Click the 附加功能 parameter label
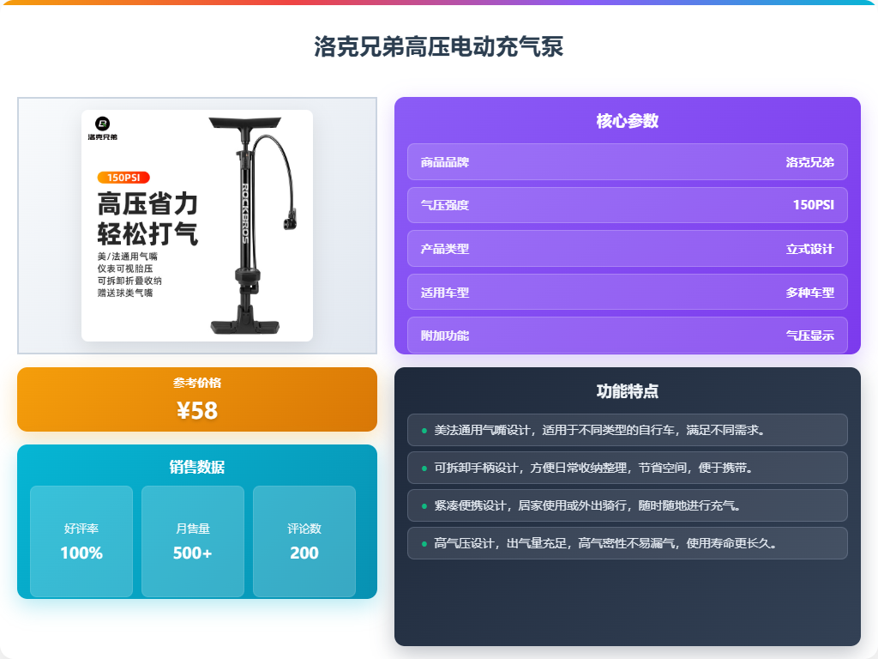Screen dimensions: 878x659 click(x=445, y=336)
